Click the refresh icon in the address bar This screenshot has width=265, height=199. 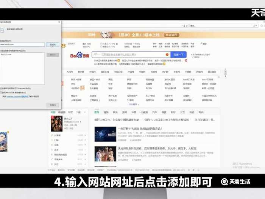(187, 26)
